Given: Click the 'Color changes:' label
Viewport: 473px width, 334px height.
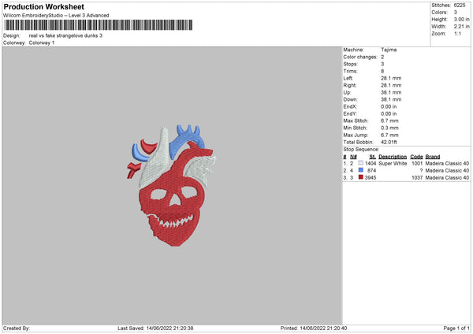Looking at the screenshot, I should coord(360,57).
